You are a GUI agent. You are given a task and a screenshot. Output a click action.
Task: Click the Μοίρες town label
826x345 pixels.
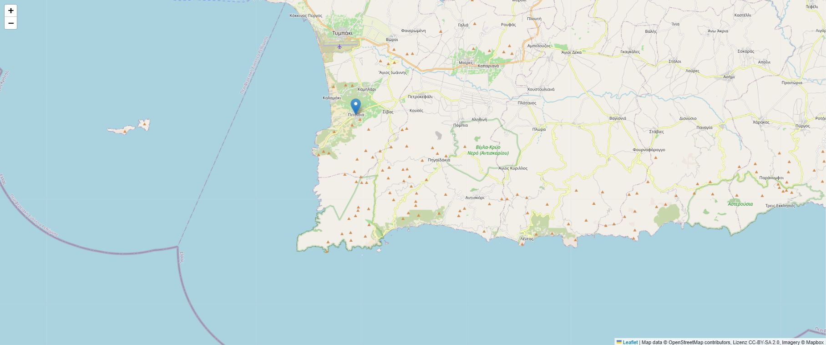tap(466, 62)
